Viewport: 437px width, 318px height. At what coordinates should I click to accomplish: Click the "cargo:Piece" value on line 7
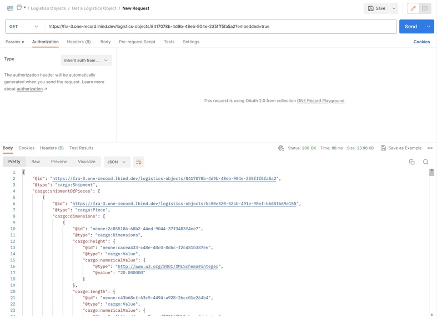pyautogui.click(x=92, y=210)
